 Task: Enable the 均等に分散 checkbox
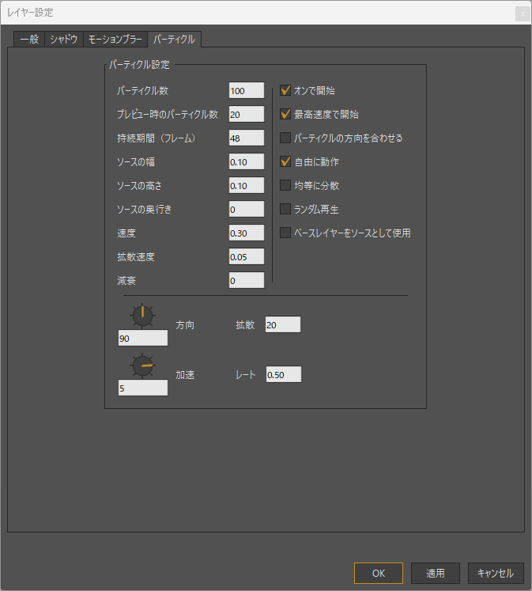(285, 186)
